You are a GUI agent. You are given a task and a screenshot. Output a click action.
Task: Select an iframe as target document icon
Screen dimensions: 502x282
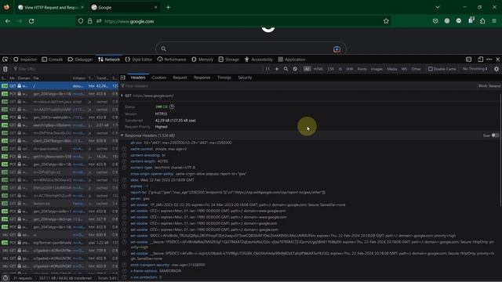coord(469,60)
